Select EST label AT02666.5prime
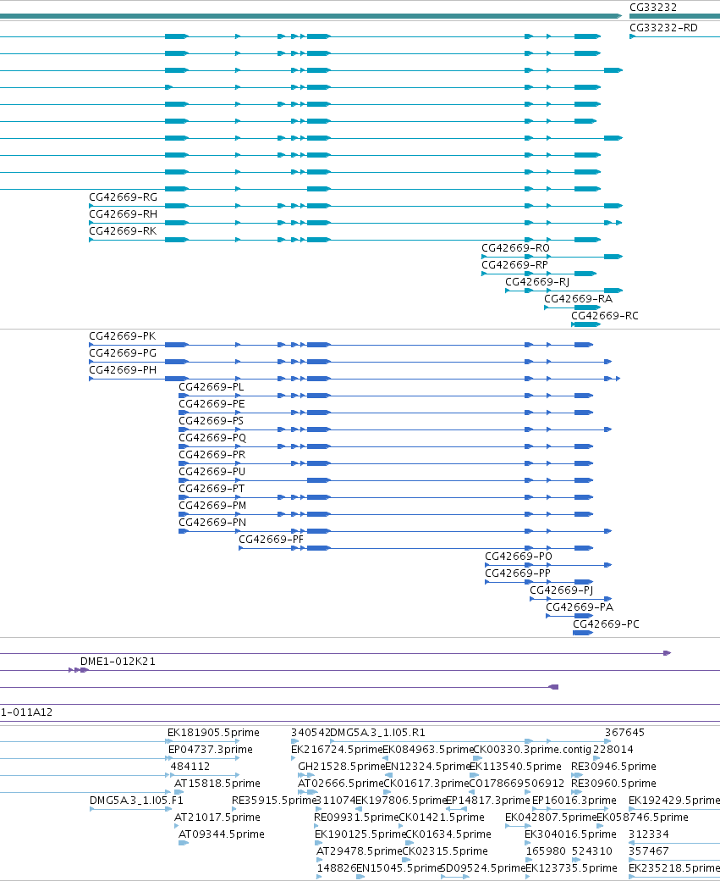The image size is (720, 881). (x=341, y=784)
